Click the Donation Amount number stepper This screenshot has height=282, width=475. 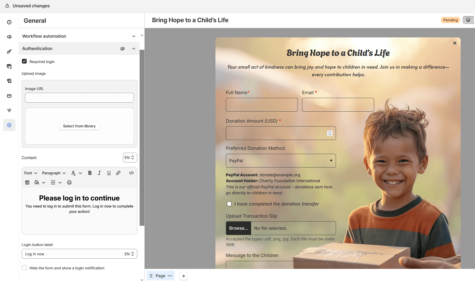click(x=330, y=133)
